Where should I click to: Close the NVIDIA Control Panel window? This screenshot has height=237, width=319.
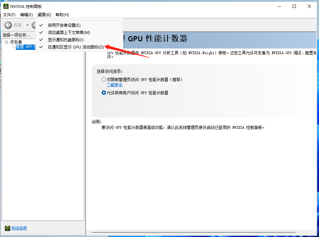tap(309, 6)
